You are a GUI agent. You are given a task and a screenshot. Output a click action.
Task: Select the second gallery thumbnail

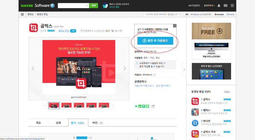click(66, 106)
